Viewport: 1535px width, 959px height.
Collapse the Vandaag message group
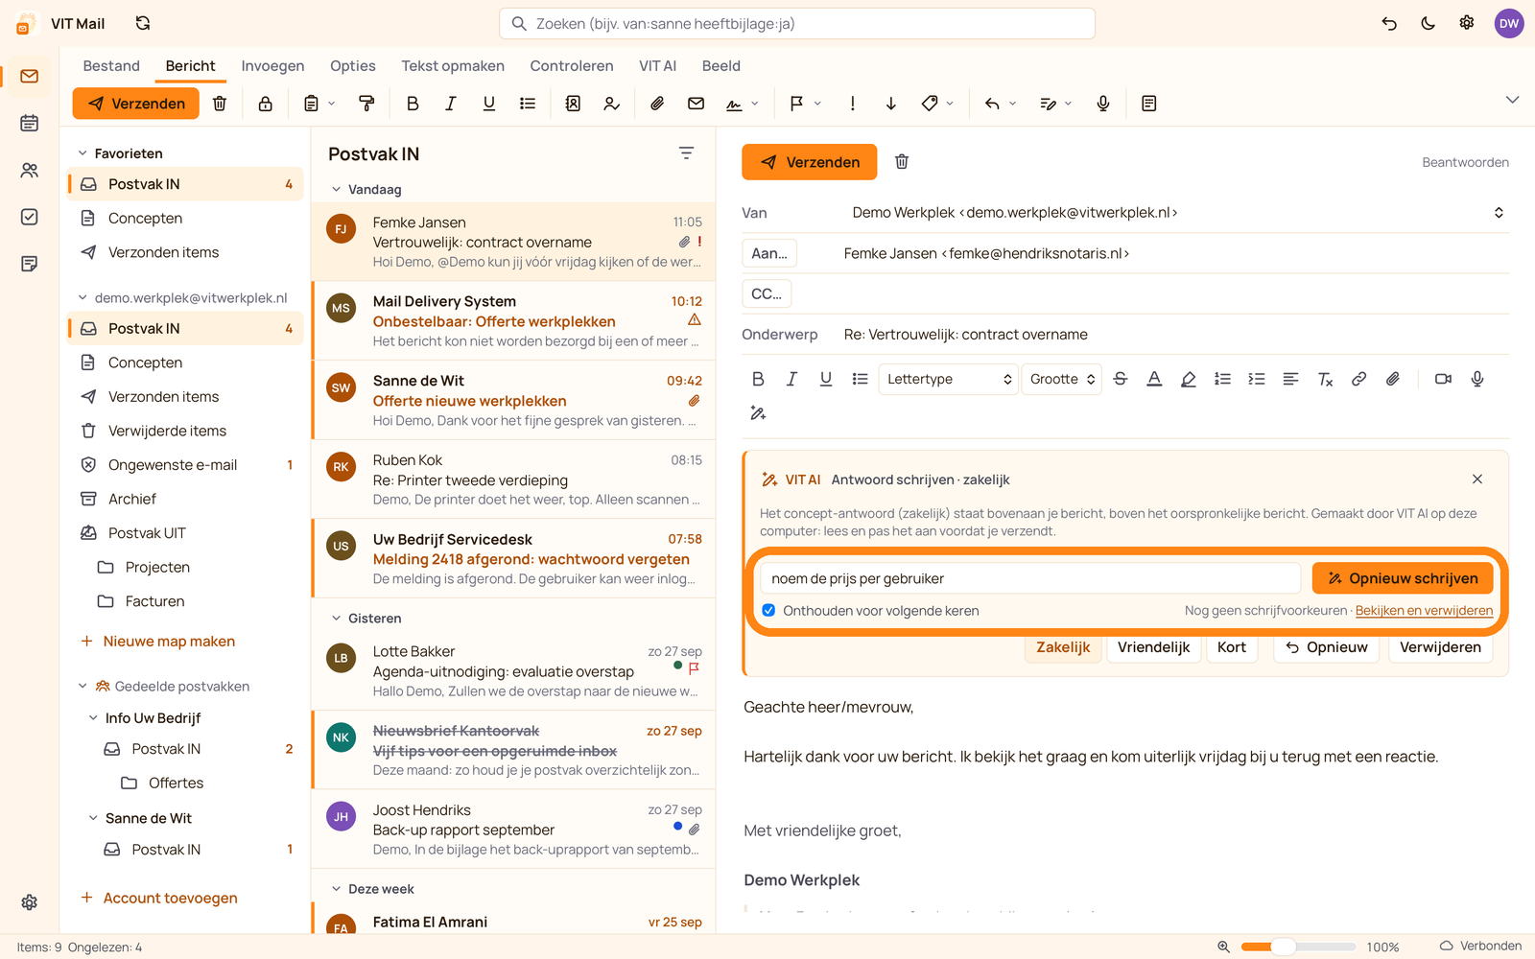pos(336,190)
